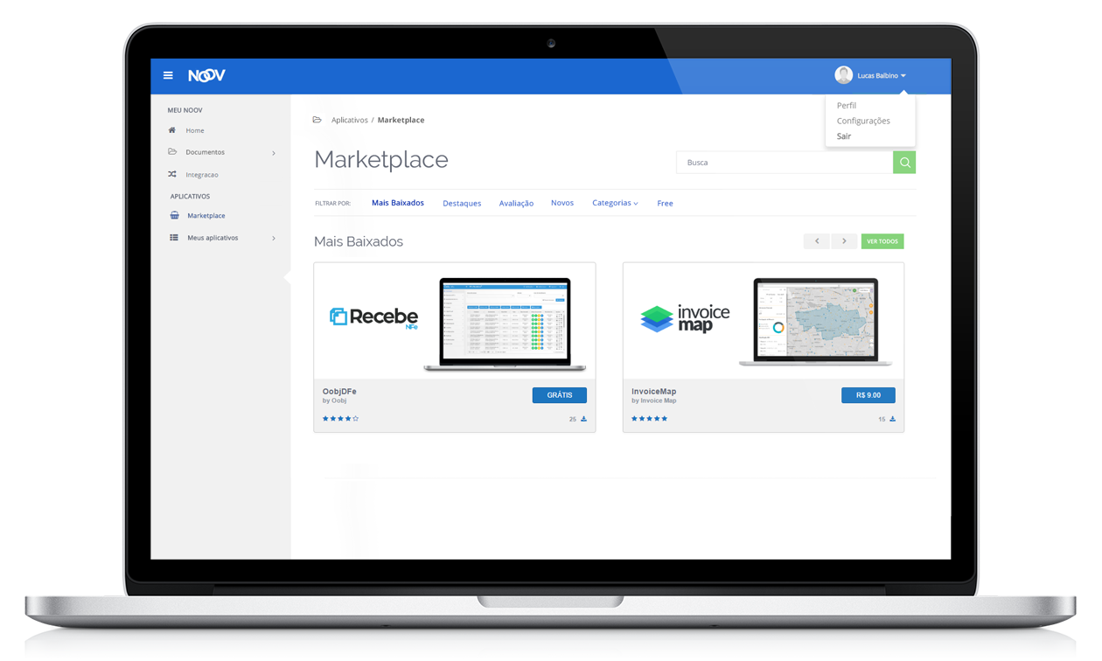Filter by Free apps

665,204
